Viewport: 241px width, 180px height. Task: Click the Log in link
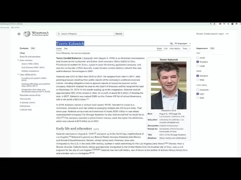pyautogui.click(x=221, y=34)
